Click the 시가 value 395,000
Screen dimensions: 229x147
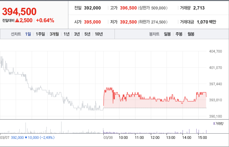93,22
